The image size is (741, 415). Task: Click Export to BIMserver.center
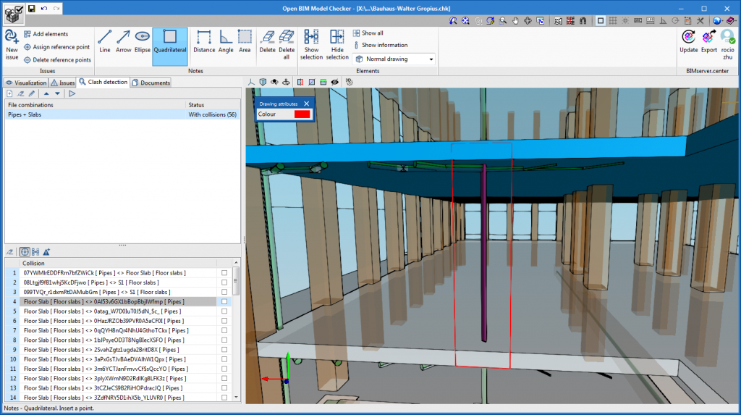708,41
